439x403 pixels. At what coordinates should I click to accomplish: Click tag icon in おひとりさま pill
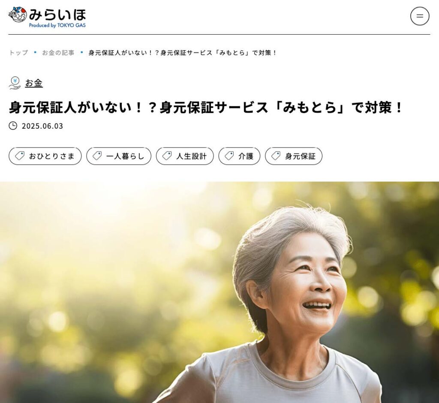tap(20, 156)
